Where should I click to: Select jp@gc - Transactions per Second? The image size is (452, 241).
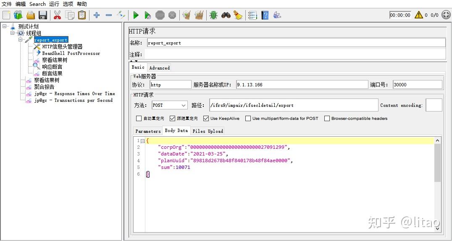(74, 100)
